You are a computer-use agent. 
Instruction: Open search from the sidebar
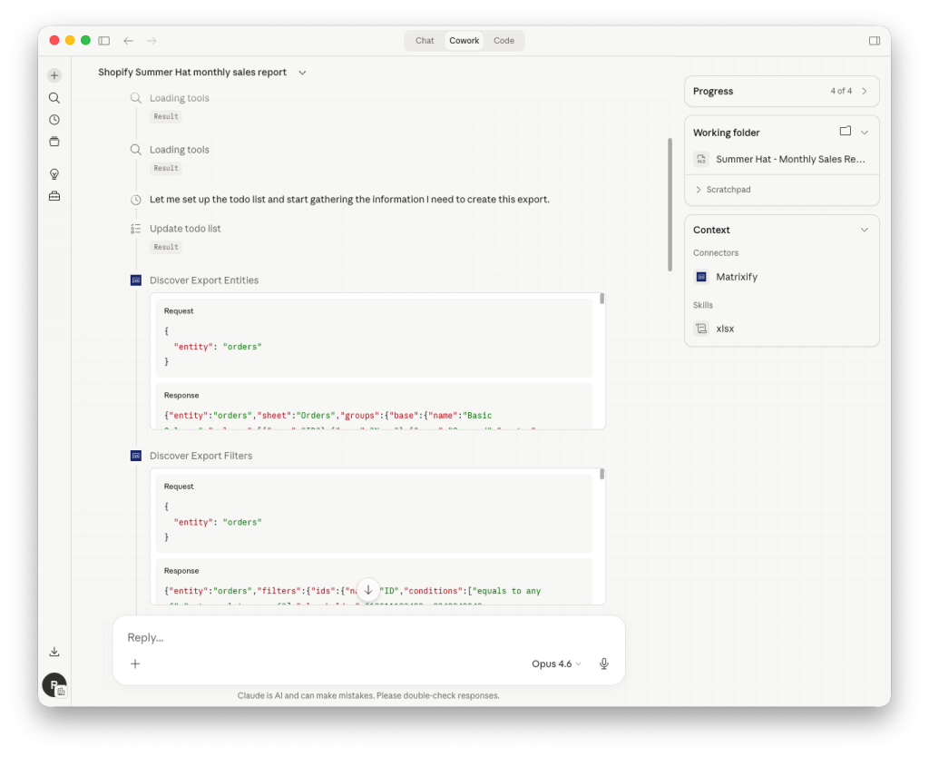54,97
